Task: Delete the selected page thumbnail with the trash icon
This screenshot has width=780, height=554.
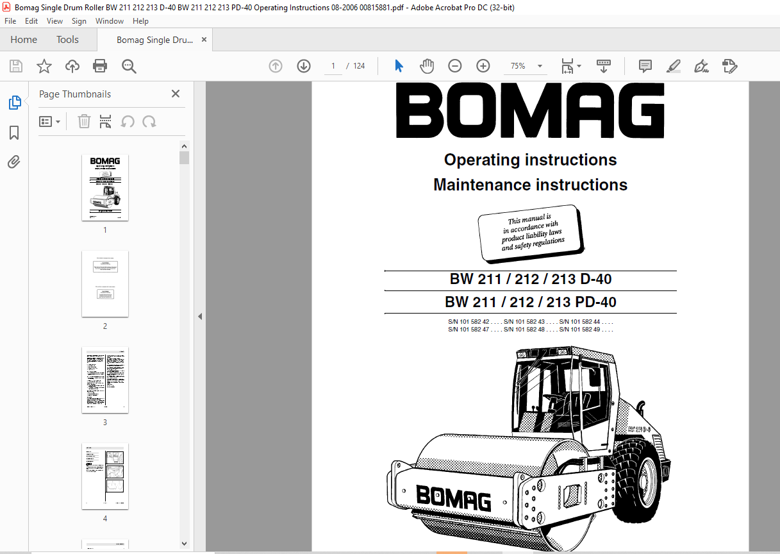Action: pyautogui.click(x=84, y=121)
